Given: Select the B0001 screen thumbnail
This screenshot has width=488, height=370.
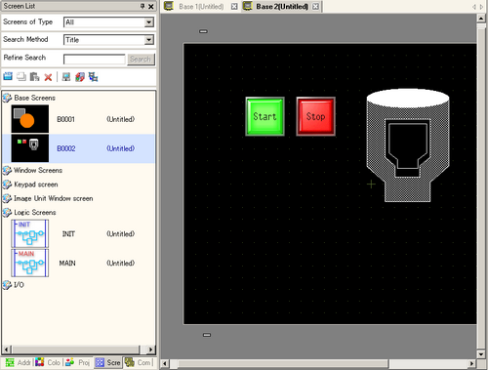Looking at the screenshot, I should pos(30,119).
